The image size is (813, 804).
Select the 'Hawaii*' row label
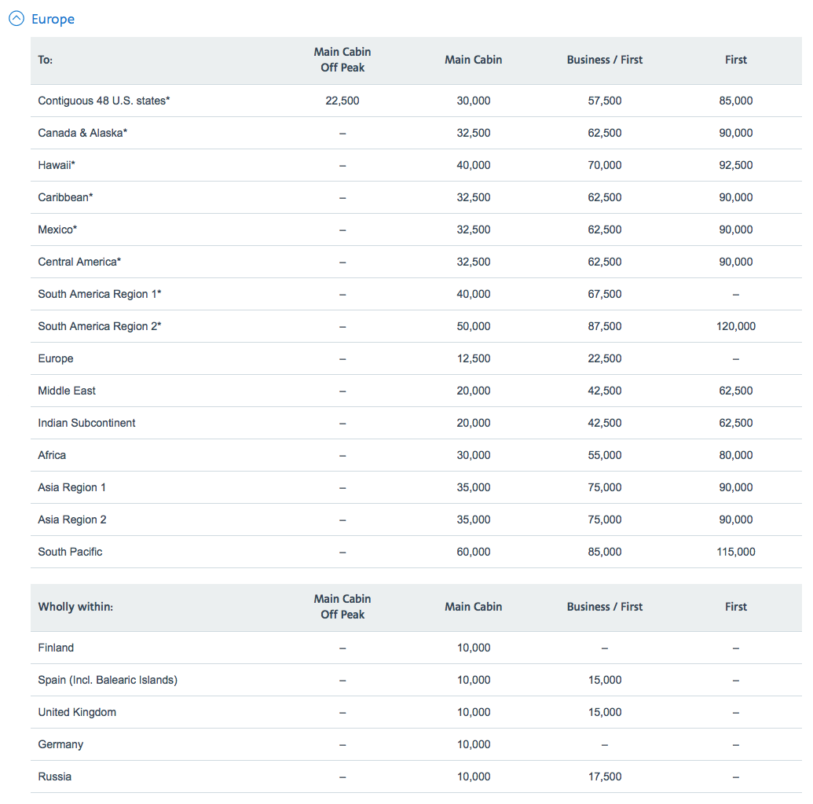(x=57, y=165)
